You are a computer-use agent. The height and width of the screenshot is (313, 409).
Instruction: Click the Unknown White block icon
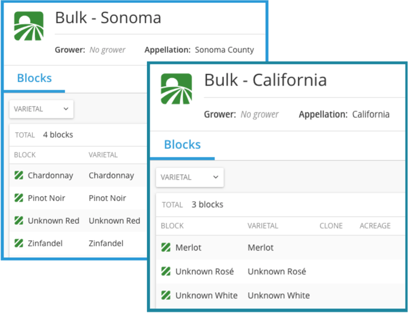(166, 295)
